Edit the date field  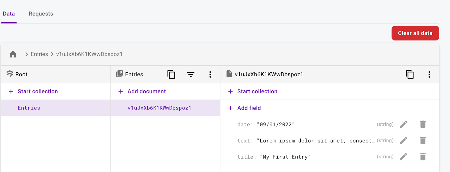(403, 124)
